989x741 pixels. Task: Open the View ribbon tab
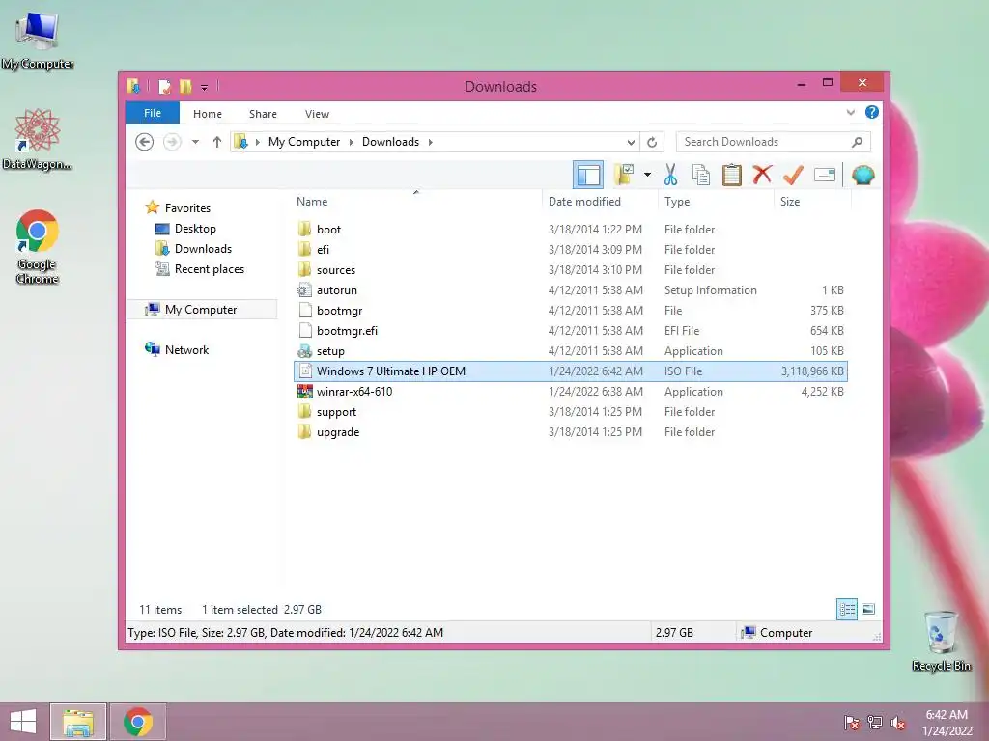pos(317,114)
